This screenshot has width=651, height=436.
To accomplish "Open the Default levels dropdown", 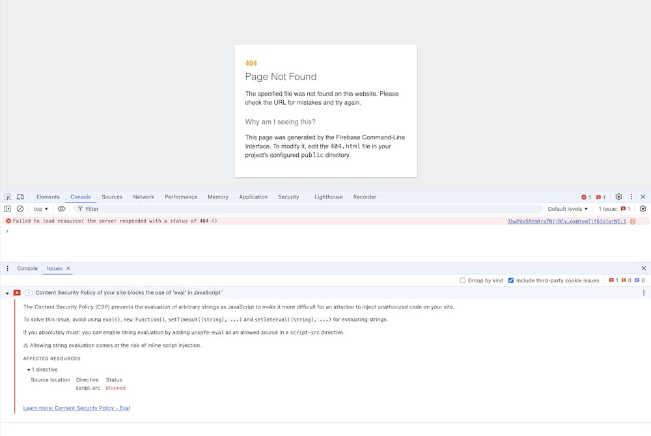I will click(x=568, y=209).
